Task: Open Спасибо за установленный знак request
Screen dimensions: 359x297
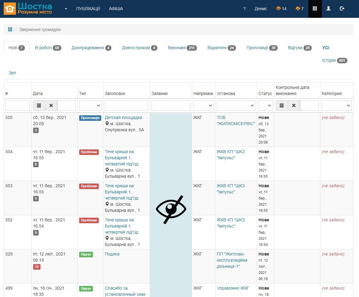Action: tap(125, 291)
